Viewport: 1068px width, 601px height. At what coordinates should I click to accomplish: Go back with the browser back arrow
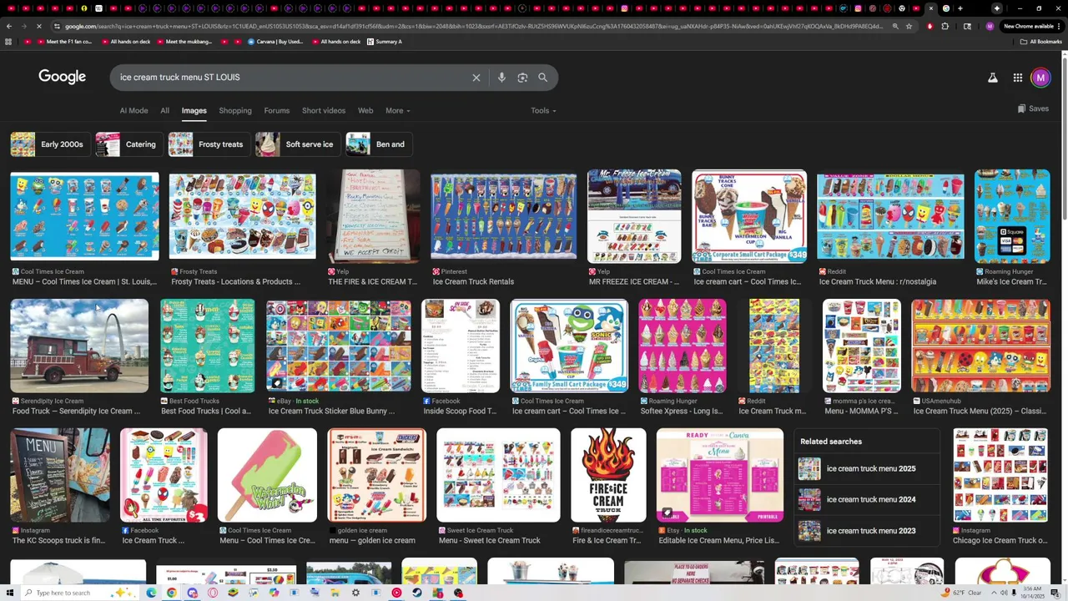coord(8,26)
